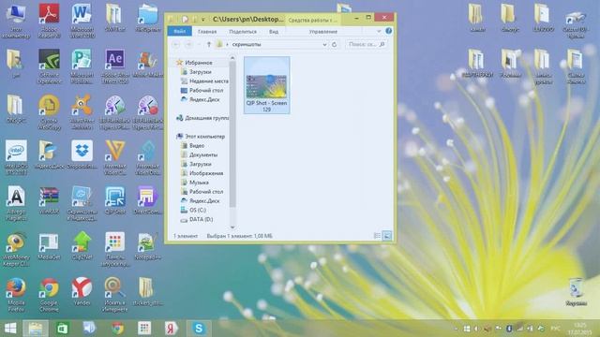Select Домашняя группа in navigation pane
600x337 pixels.
pos(206,118)
